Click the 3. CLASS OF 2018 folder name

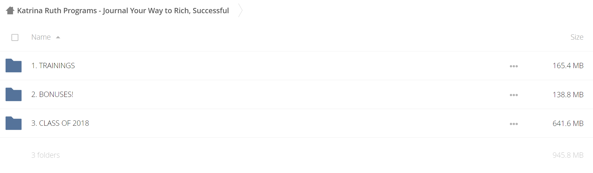point(60,123)
